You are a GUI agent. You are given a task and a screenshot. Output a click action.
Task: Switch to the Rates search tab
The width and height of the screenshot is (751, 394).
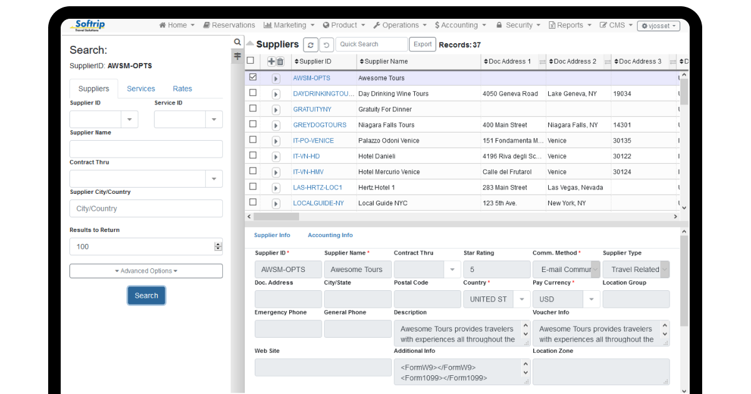[182, 89]
